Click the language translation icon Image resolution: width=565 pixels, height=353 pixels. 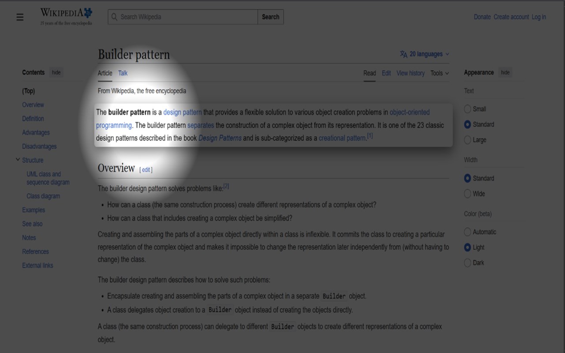[x=403, y=54]
